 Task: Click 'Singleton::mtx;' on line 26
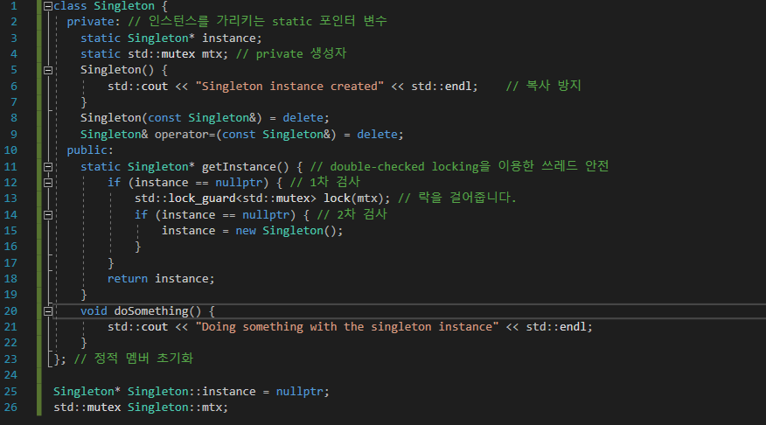(x=178, y=408)
